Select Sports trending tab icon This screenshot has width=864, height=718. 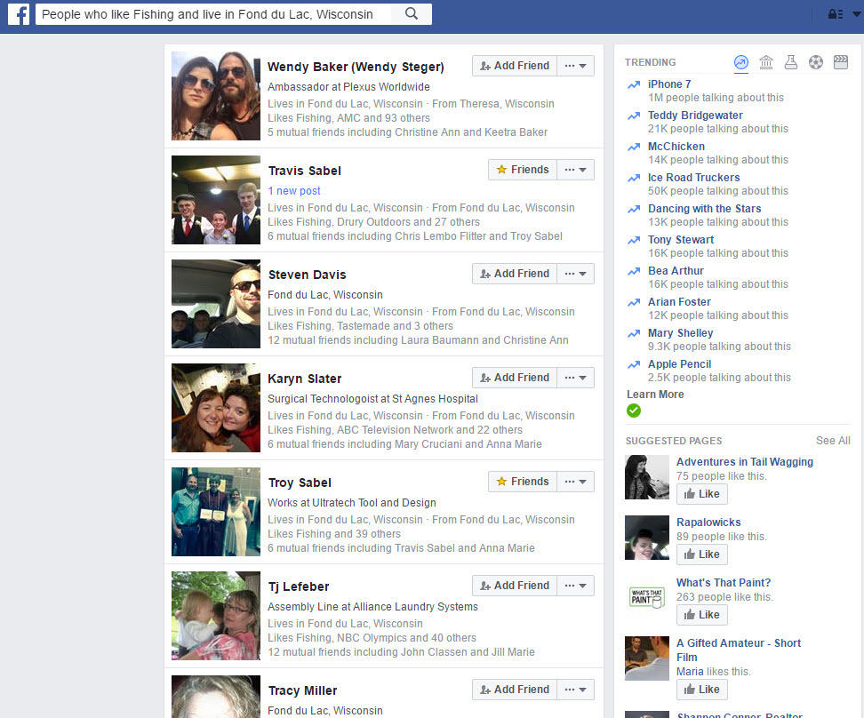[x=816, y=62]
